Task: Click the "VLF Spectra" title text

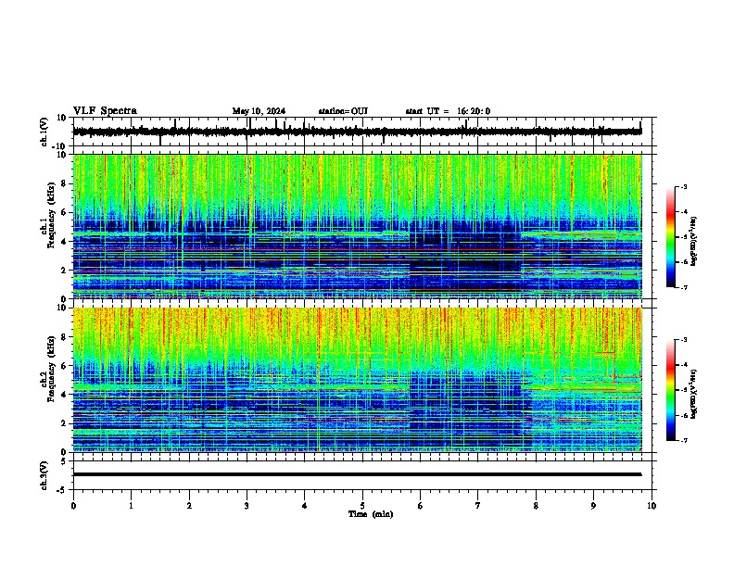Action: coord(105,111)
